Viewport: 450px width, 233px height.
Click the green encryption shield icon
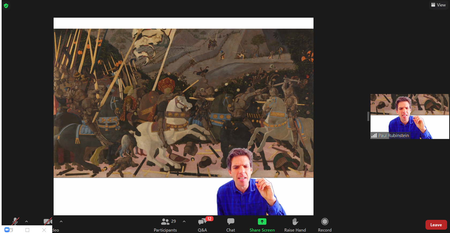point(6,6)
